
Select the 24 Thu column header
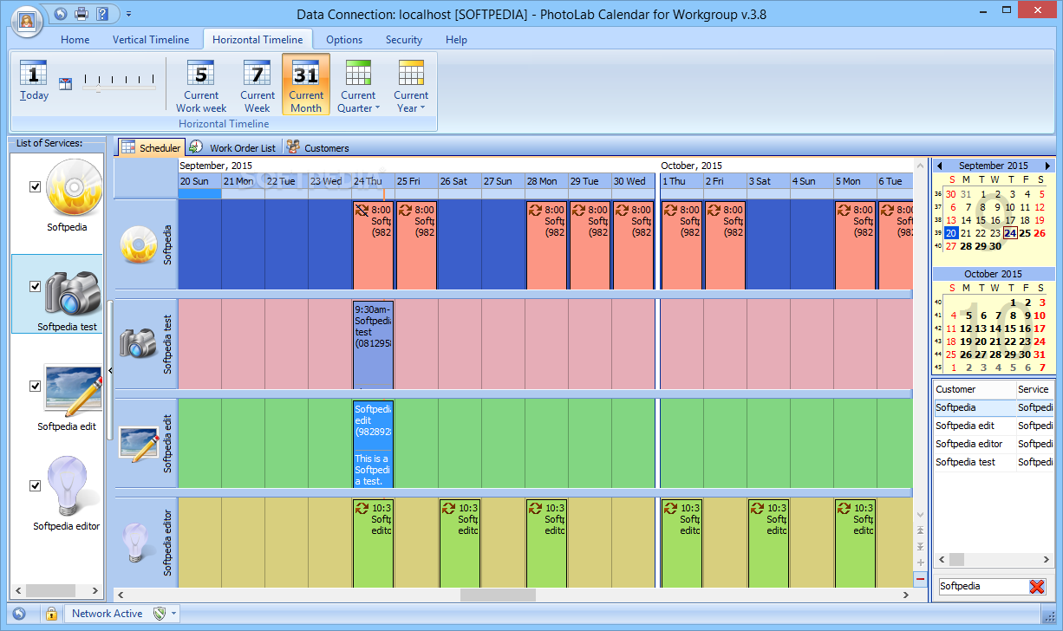click(373, 181)
